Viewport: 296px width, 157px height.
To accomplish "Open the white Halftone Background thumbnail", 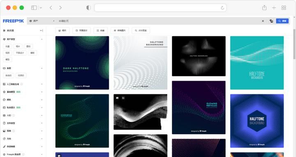I will (x=141, y=63).
